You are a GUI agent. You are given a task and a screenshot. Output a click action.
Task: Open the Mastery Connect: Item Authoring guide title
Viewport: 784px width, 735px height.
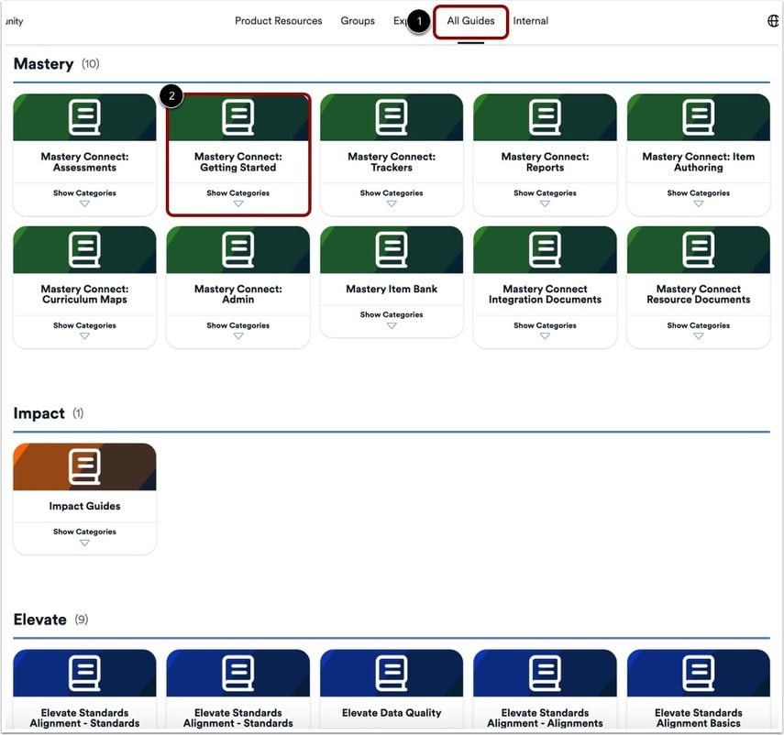pos(699,162)
